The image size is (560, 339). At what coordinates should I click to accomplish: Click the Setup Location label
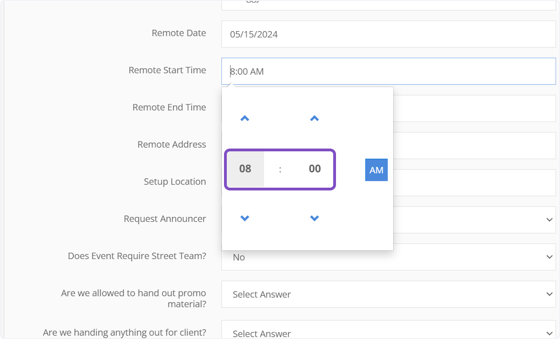pyautogui.click(x=175, y=182)
